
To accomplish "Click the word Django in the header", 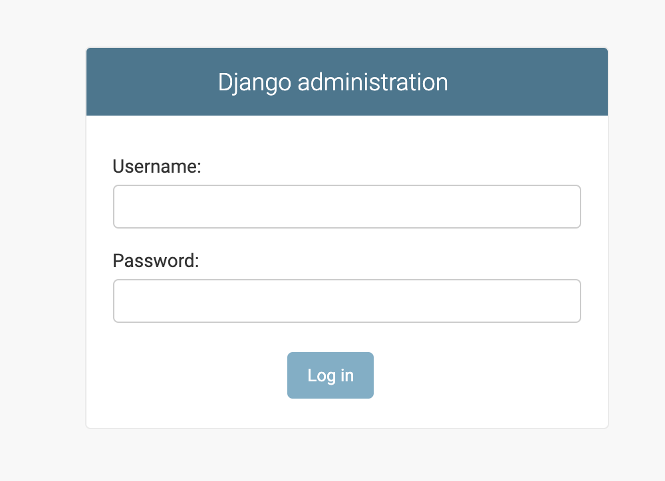I will click(254, 83).
